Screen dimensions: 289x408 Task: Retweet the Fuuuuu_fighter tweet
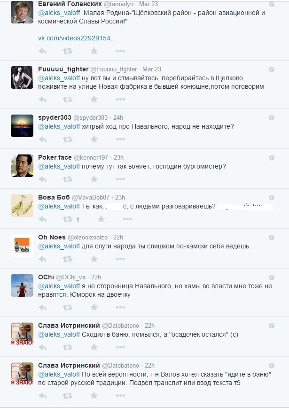pos(68,100)
